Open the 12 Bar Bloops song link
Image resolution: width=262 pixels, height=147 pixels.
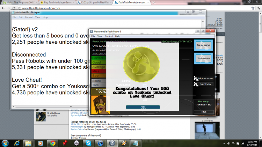tap(77, 124)
